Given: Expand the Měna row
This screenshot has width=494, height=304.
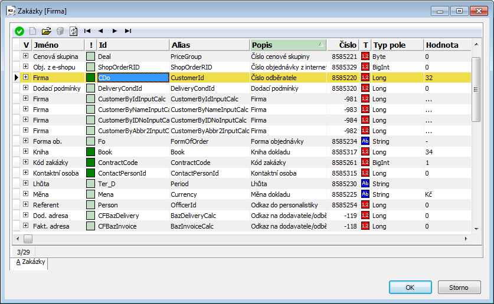Looking at the screenshot, I should click(25, 194).
